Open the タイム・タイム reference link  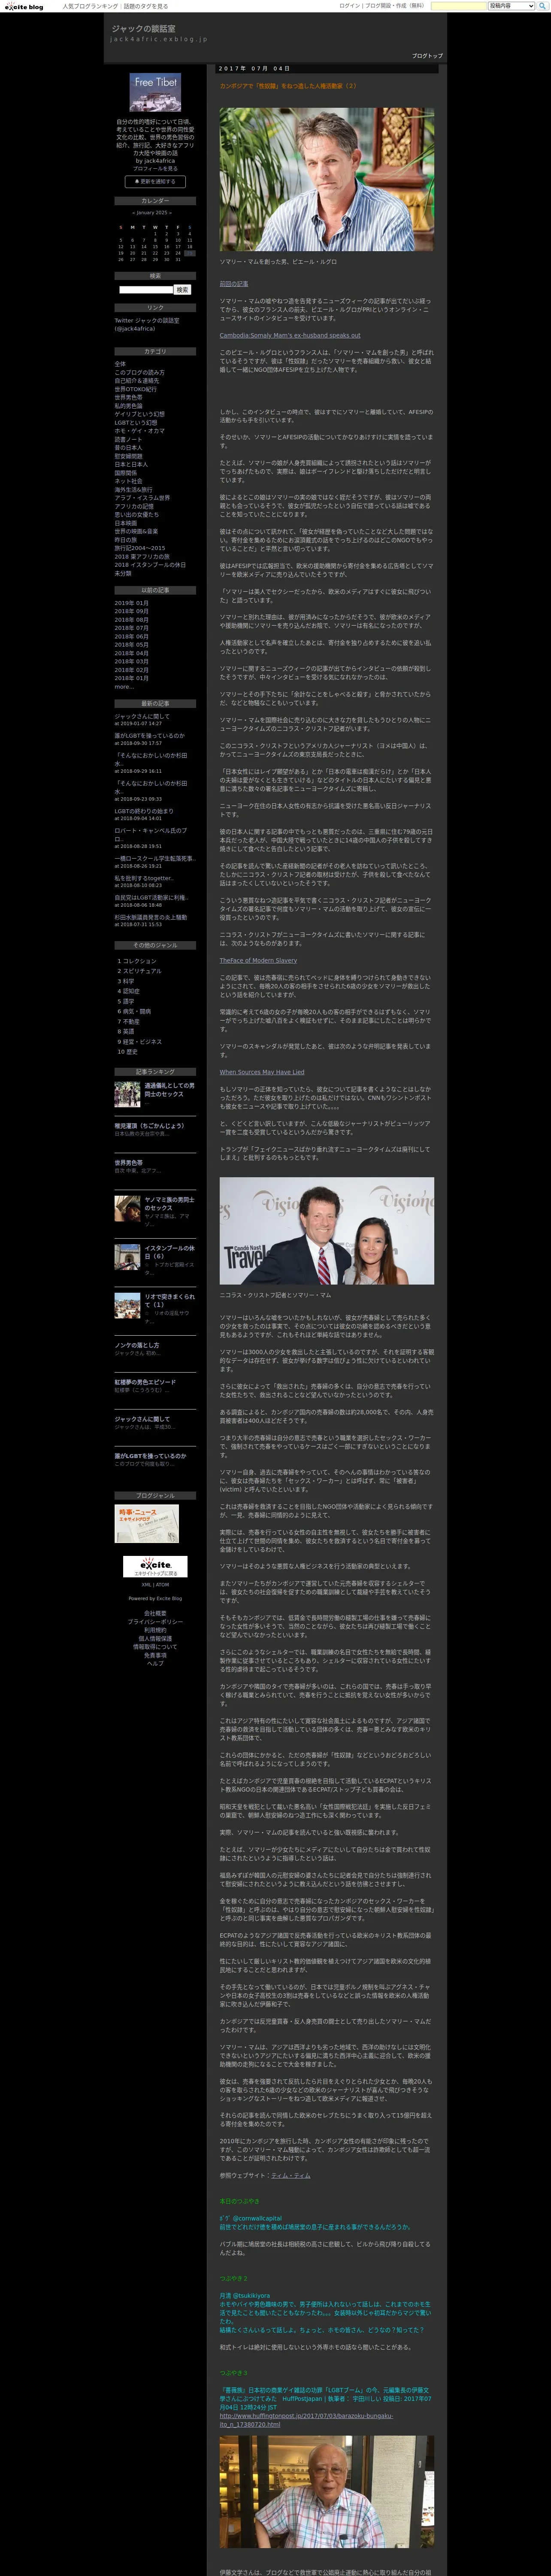point(290,2175)
